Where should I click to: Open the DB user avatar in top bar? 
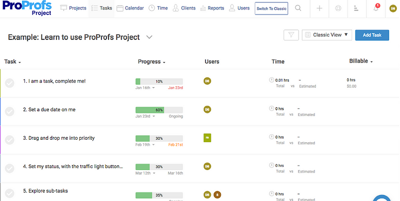(x=393, y=8)
